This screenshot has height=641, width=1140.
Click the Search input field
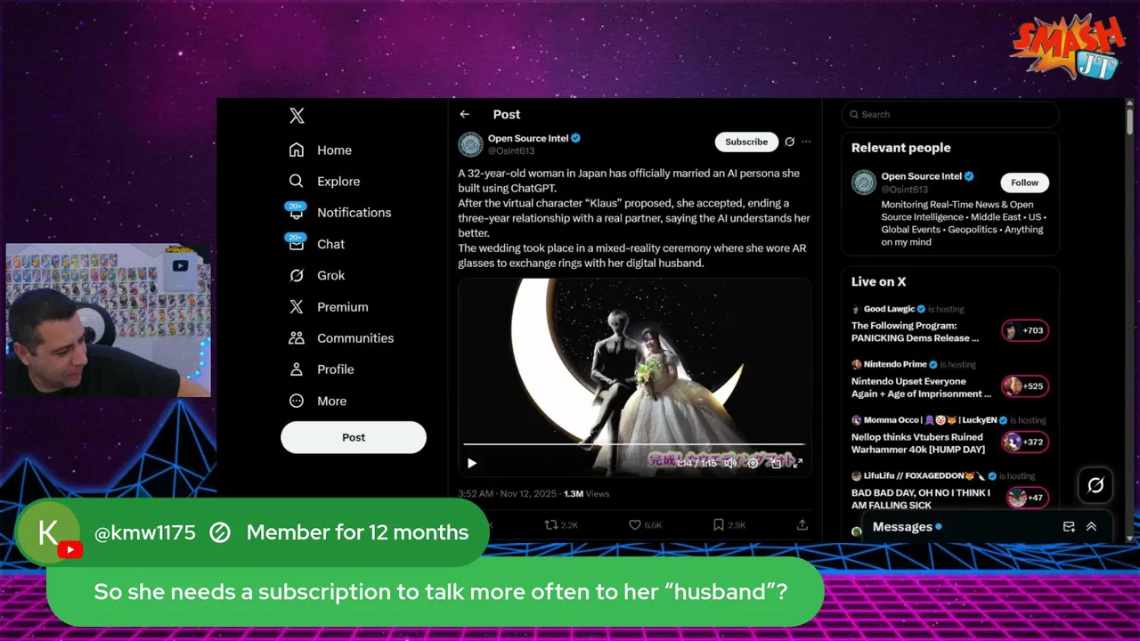coord(950,114)
